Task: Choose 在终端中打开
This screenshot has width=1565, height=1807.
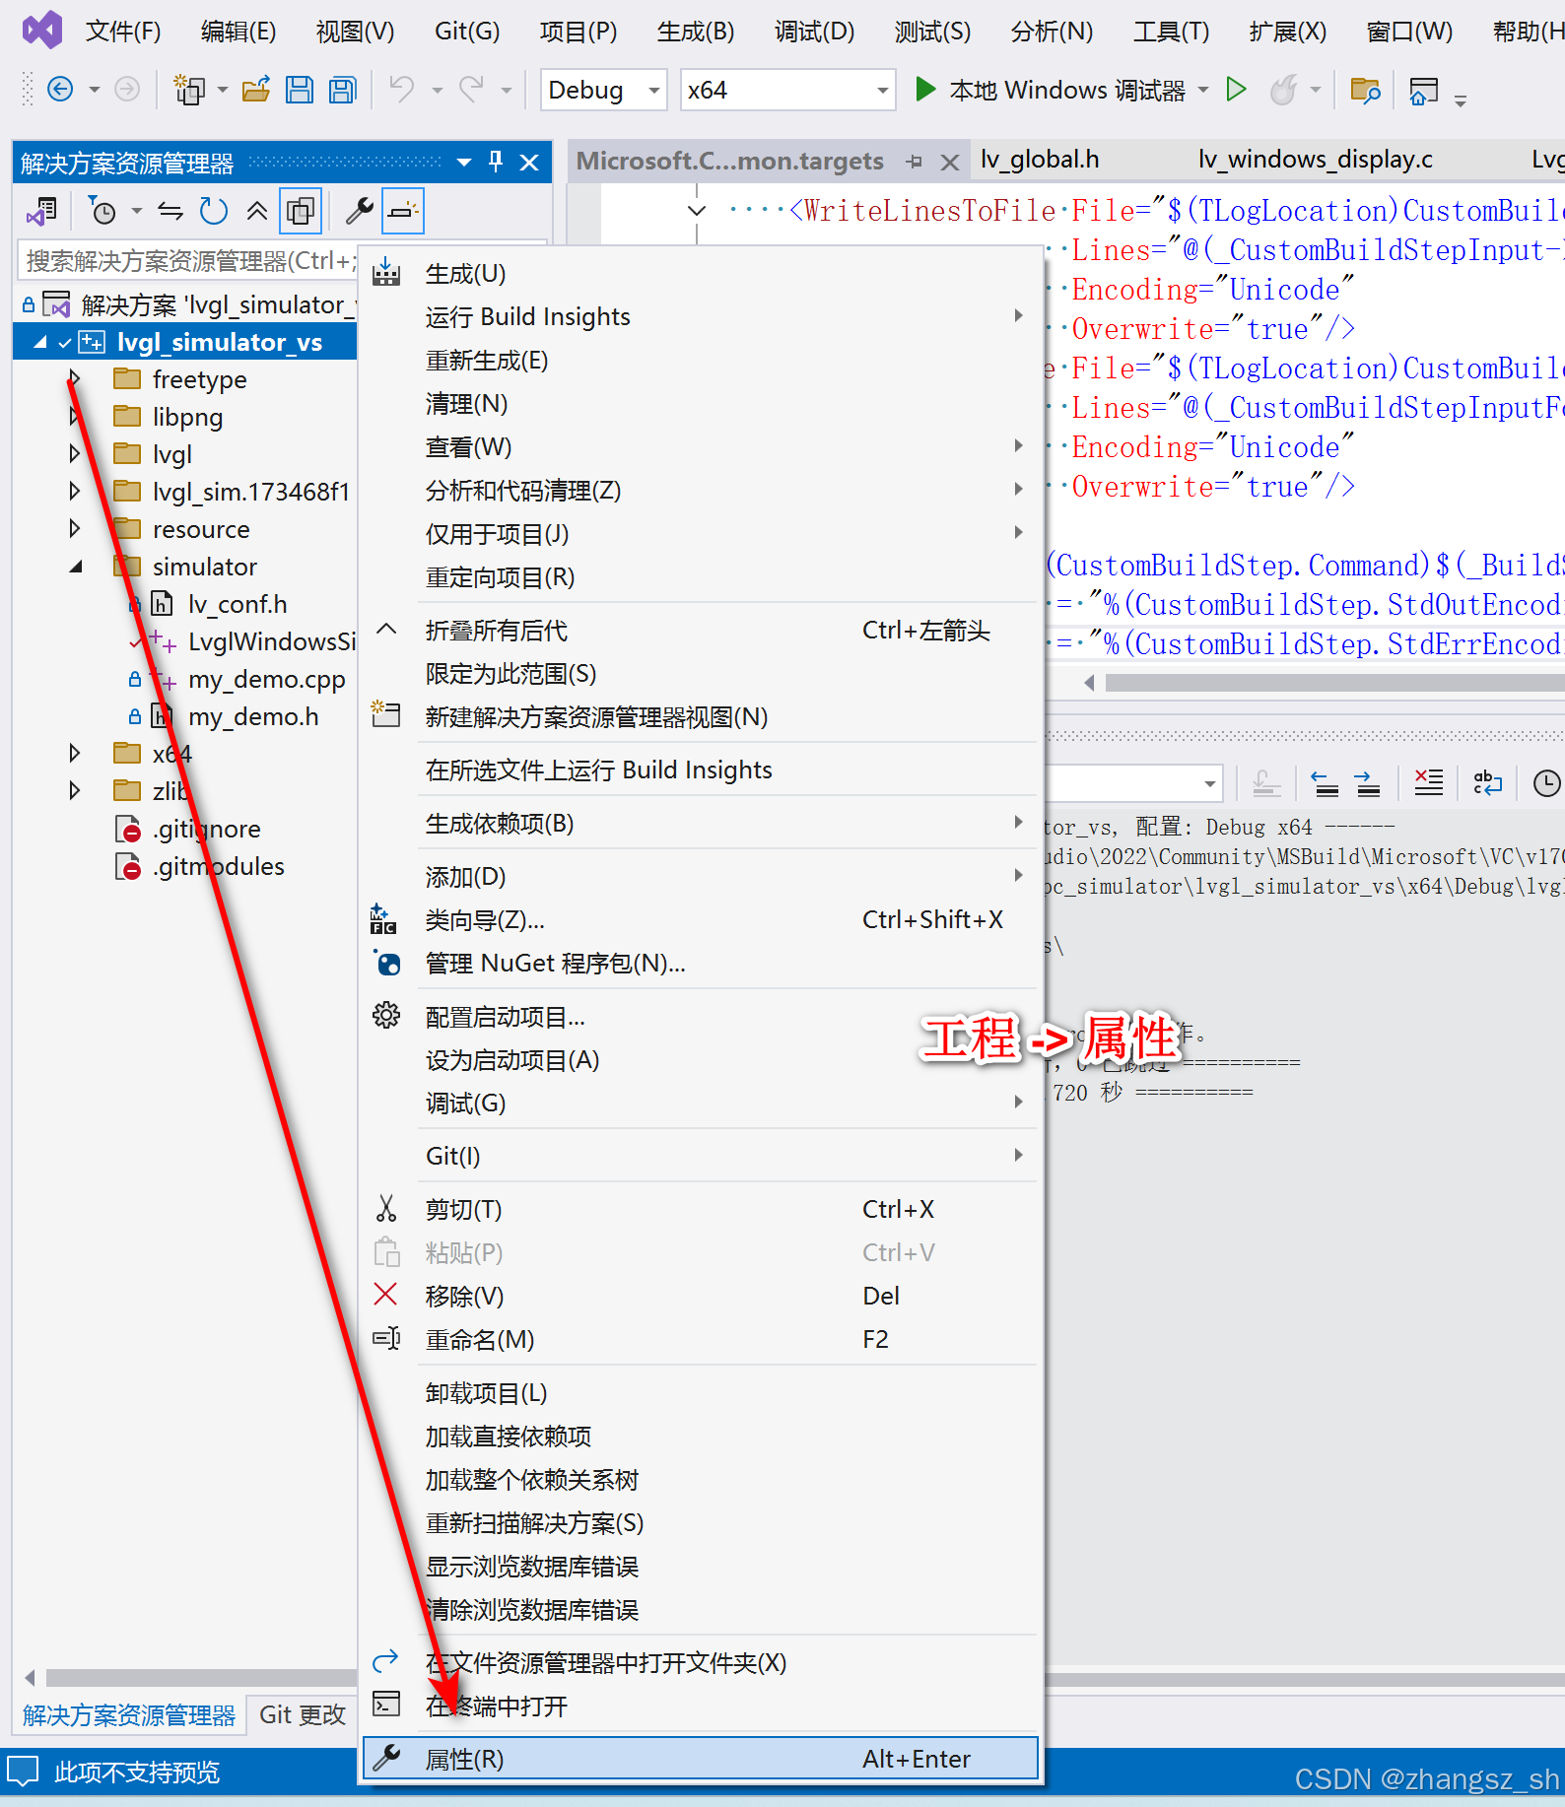Action: [x=701, y=1706]
